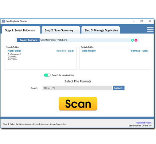The image size is (156, 144).
Task: Open the hamburger menu icon
Action: [150, 29]
